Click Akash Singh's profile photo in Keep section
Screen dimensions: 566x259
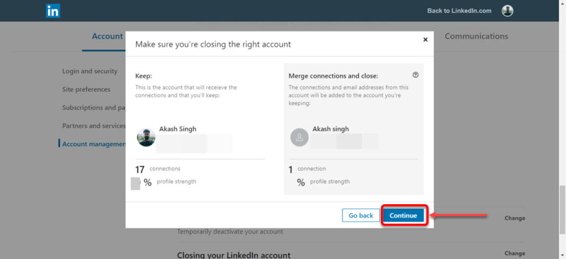[146, 137]
